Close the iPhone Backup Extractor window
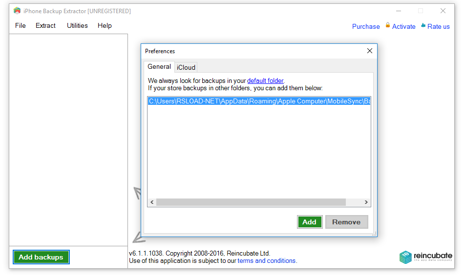Image resolution: width=465 pixels, height=278 pixels. point(443,11)
